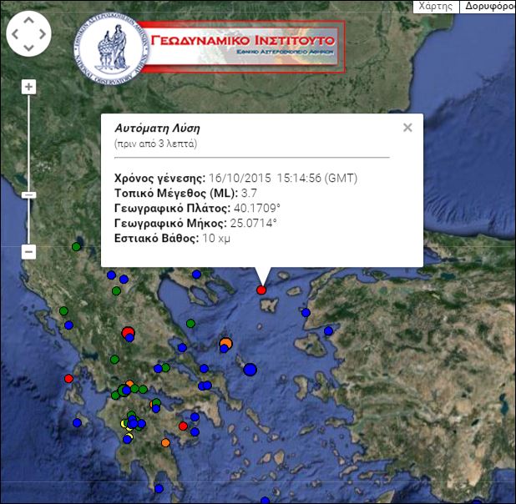Zoom out with the minus button

click(29, 252)
